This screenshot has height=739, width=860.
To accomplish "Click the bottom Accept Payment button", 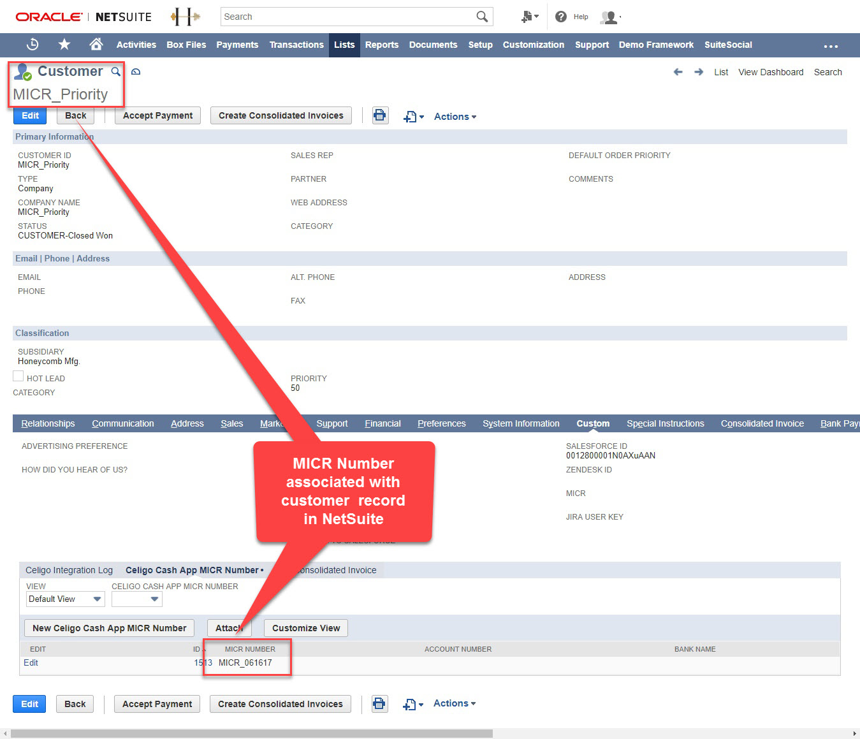I will point(157,704).
